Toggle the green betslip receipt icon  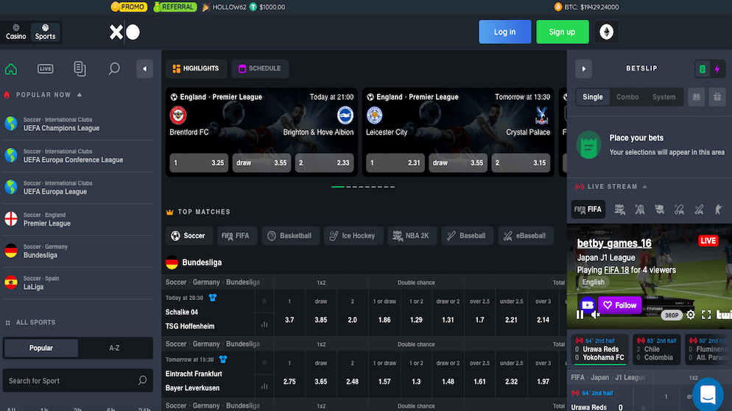[x=702, y=69]
